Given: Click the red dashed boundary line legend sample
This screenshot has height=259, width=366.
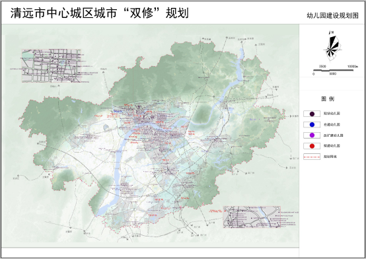Looking at the screenshot, I should (x=312, y=157).
